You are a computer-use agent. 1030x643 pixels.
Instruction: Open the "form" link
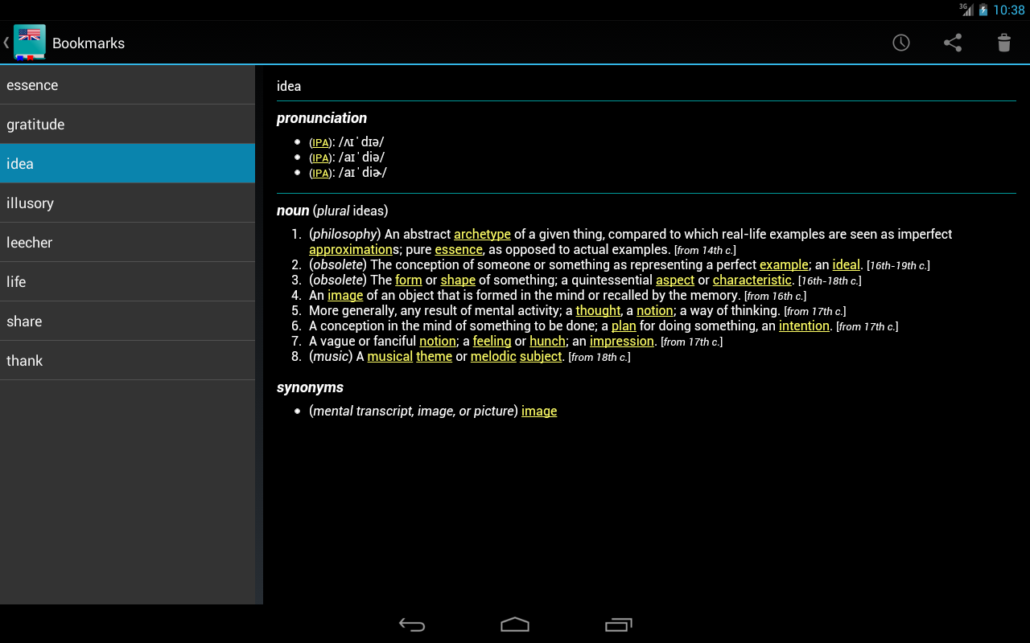(409, 281)
